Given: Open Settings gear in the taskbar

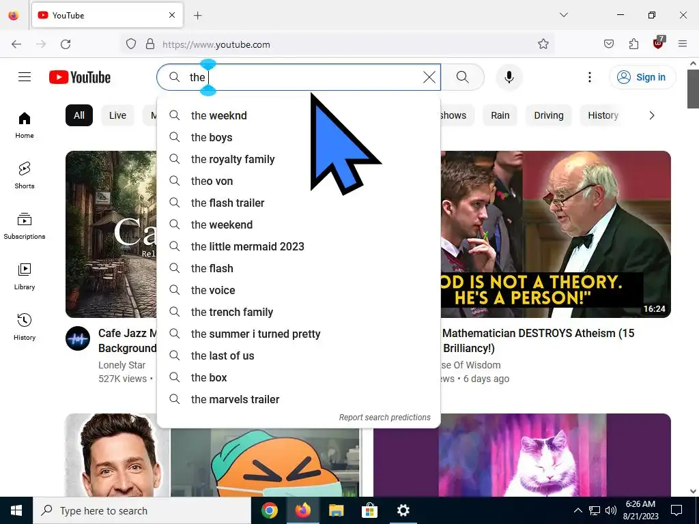Looking at the screenshot, I should click(x=403, y=510).
